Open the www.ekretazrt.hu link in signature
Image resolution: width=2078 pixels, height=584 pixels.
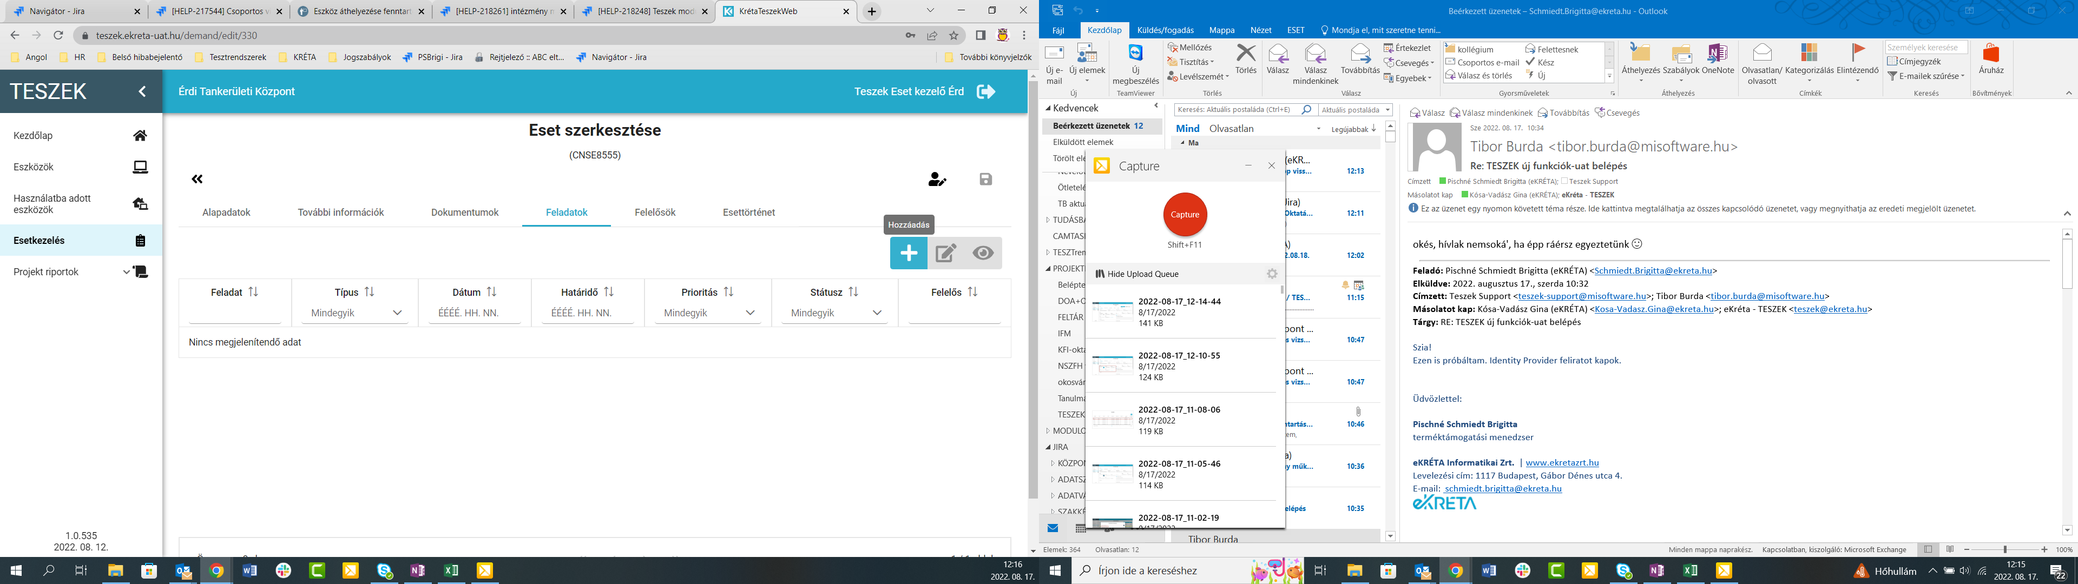point(1562,463)
